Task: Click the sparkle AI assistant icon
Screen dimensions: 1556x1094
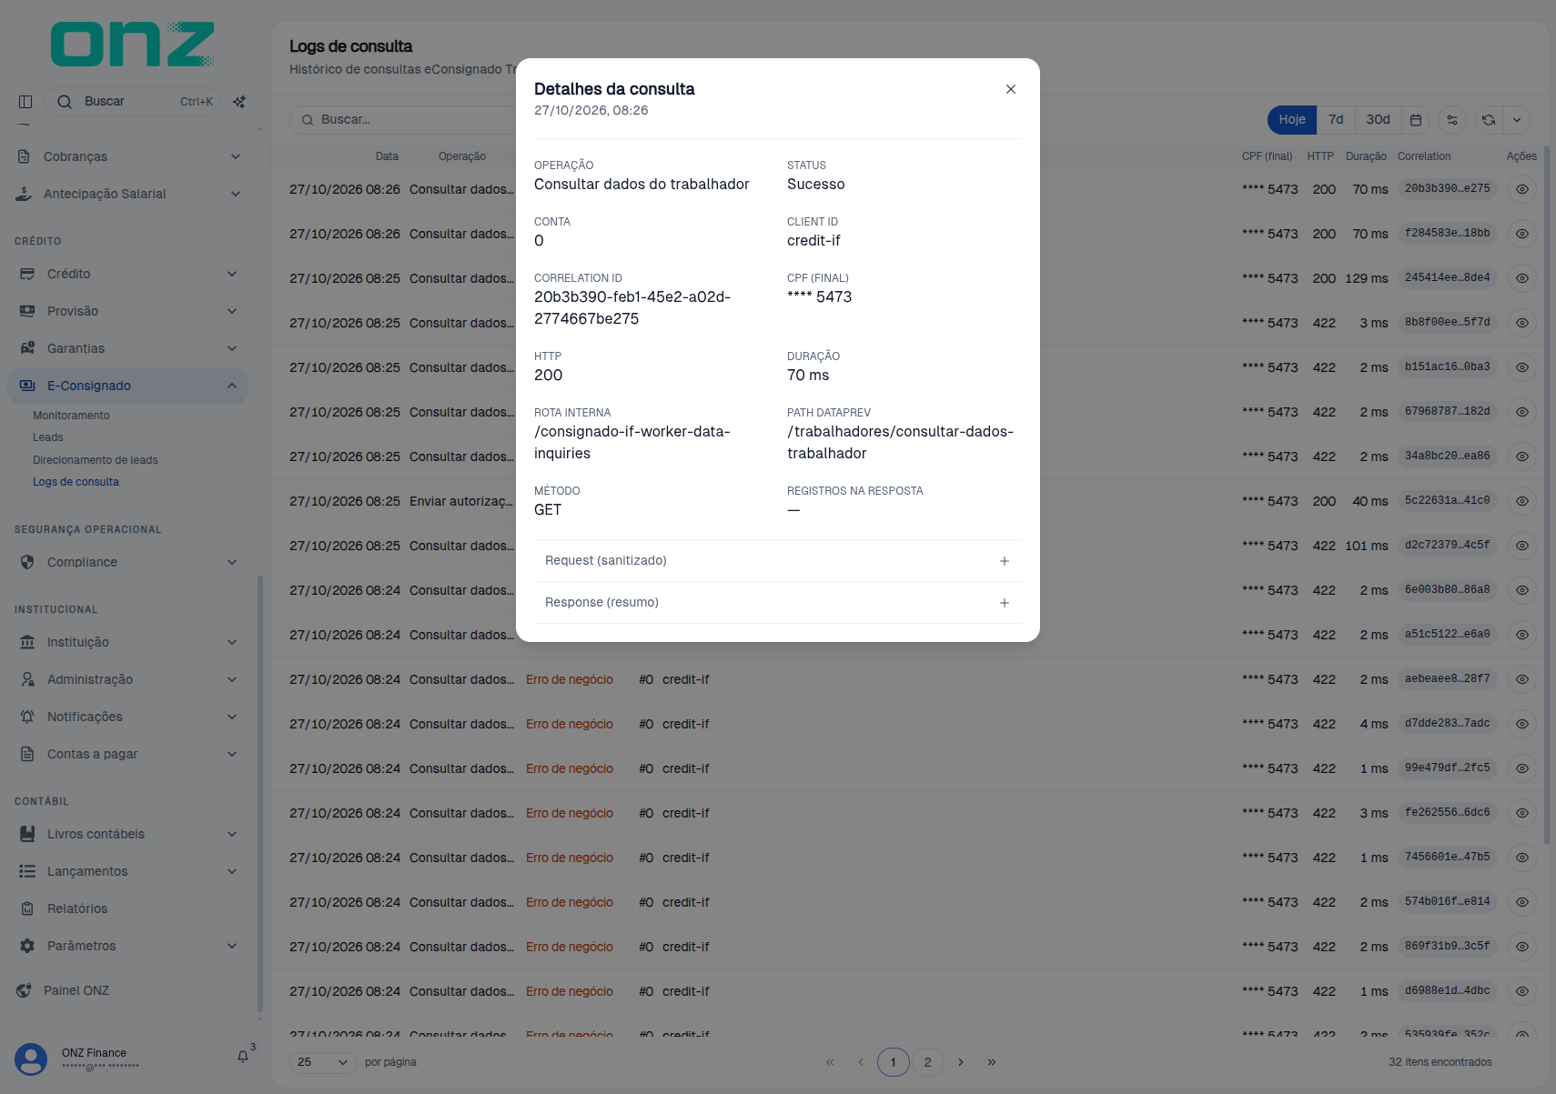Action: click(239, 102)
